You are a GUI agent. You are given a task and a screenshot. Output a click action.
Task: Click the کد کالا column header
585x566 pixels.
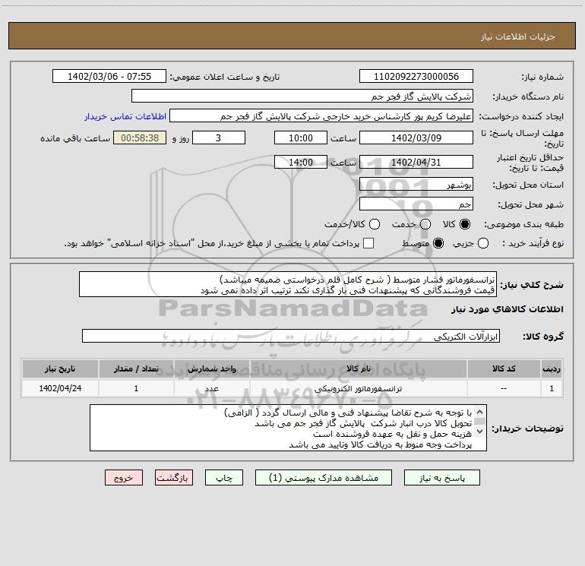point(504,368)
